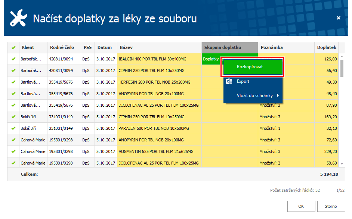The width and height of the screenshot is (352, 219).
Task: Close the dialog with the X button
Action: 339,18
